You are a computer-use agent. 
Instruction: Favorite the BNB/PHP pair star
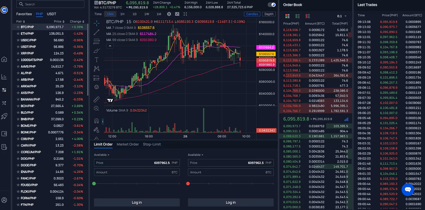(18, 119)
